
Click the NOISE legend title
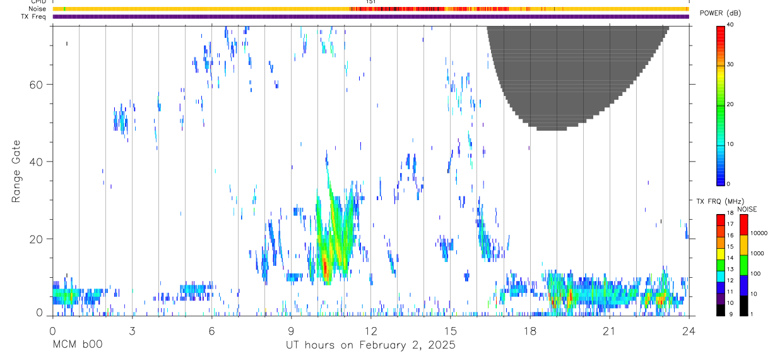[x=747, y=209]
